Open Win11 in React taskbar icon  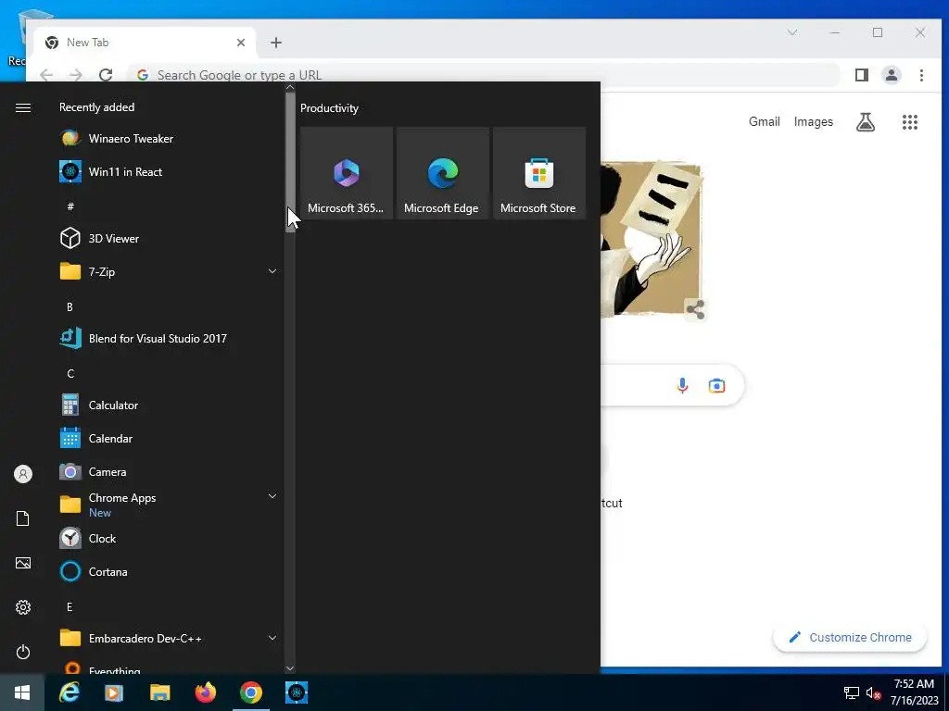click(x=297, y=692)
